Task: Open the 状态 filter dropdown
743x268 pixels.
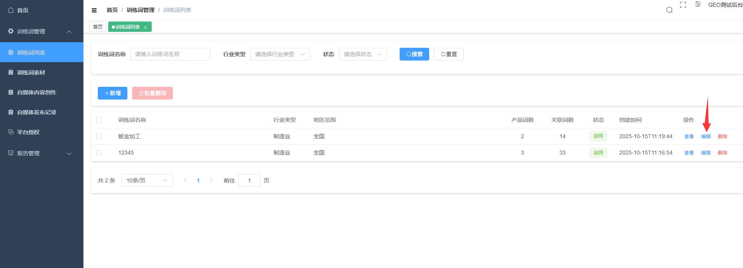Action: (363, 54)
